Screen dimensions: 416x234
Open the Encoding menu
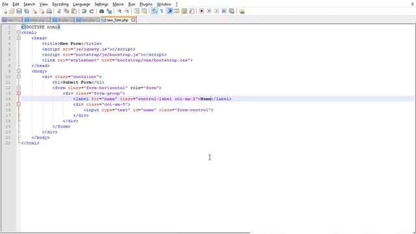(60, 5)
